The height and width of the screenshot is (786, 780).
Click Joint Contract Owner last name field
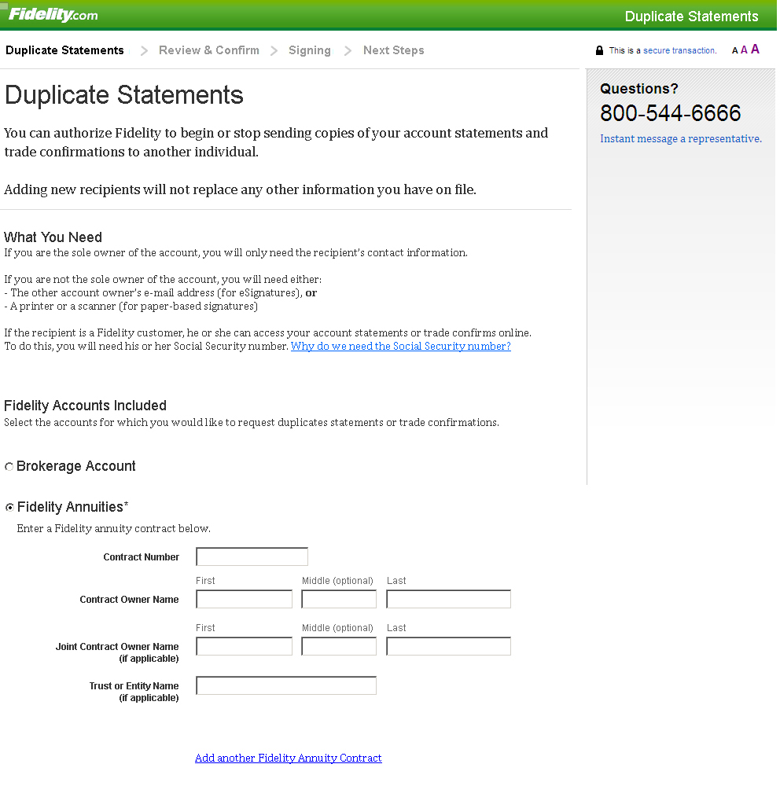point(448,646)
